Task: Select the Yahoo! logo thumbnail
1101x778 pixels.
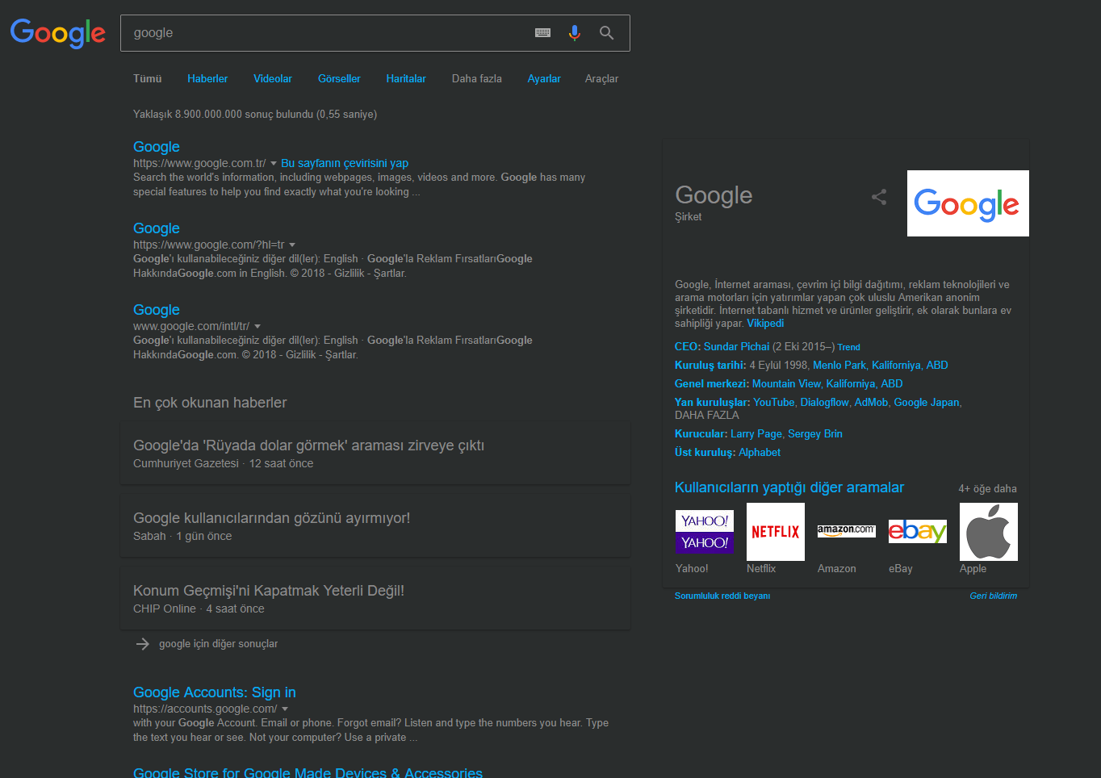Action: point(705,532)
